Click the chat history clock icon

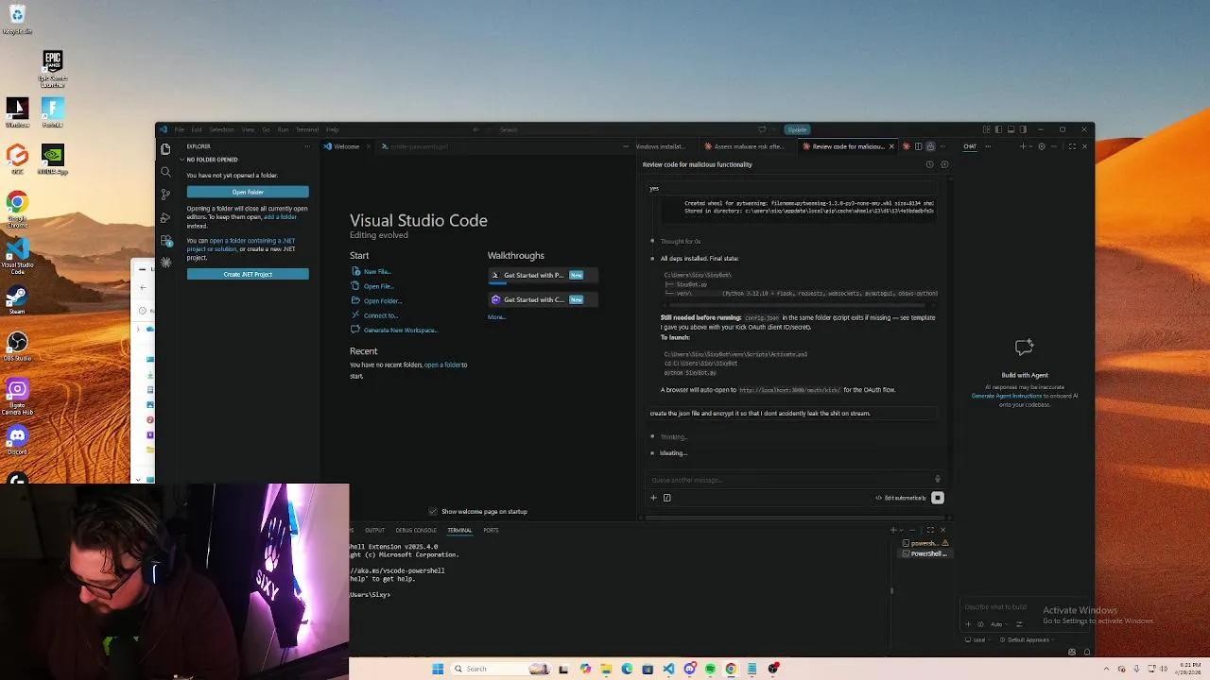pyautogui.click(x=929, y=164)
